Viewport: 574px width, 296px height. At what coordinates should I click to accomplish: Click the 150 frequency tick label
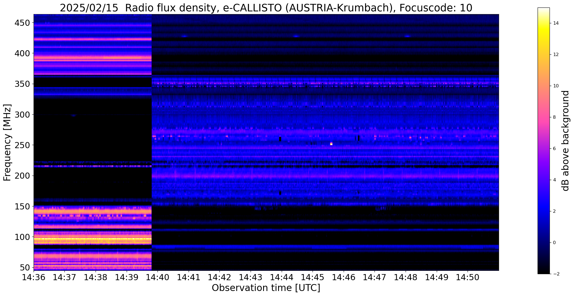(22, 206)
